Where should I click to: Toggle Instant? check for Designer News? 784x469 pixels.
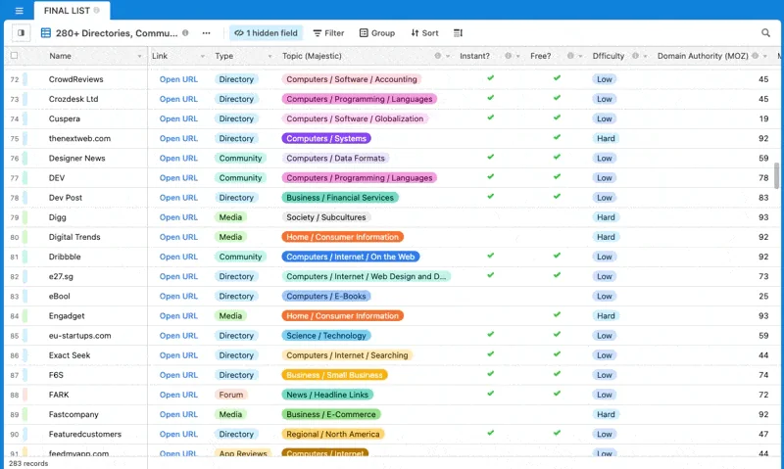click(x=491, y=157)
